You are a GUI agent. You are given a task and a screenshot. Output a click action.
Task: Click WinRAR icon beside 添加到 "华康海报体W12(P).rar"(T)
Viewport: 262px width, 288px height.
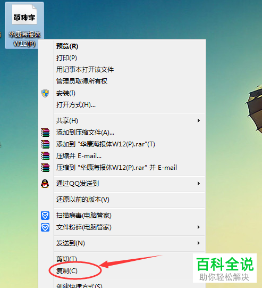(x=45, y=144)
